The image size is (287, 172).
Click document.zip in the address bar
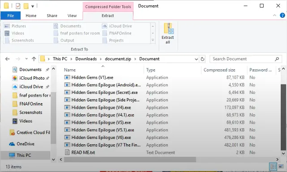click(x=118, y=59)
